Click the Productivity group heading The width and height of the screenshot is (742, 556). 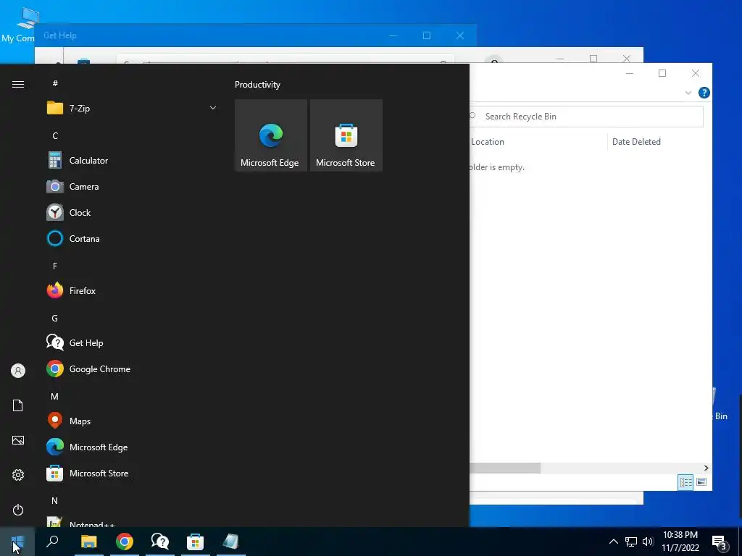pyautogui.click(x=257, y=85)
